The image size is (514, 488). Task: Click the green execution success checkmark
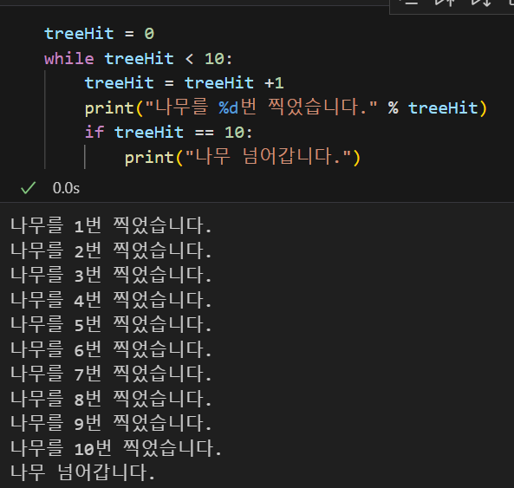coord(29,188)
